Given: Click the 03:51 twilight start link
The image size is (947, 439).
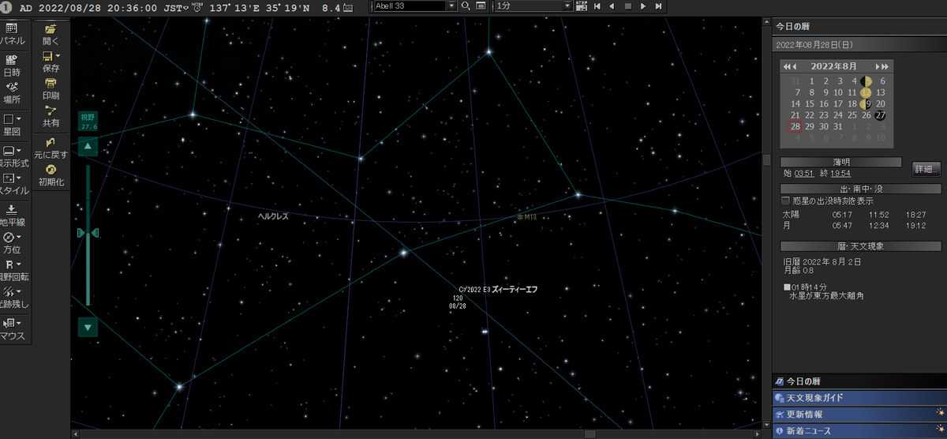Looking at the screenshot, I should click(803, 173).
